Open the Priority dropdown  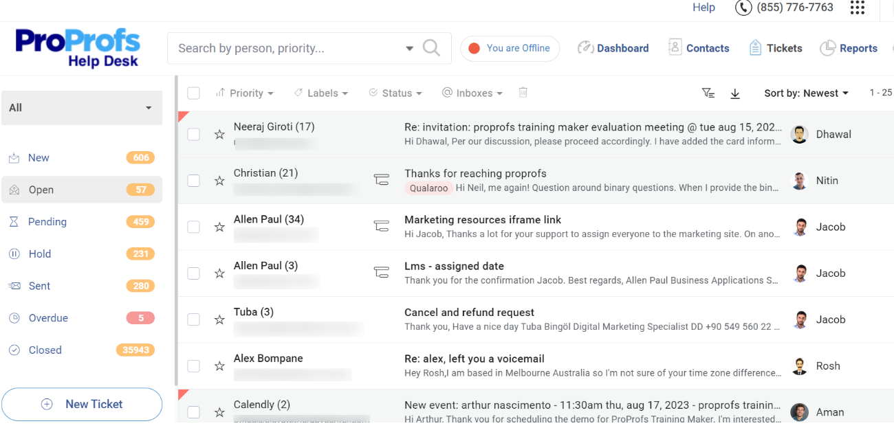tap(245, 93)
